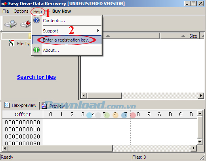The image size is (206, 161).
Task: Sort by the Size column header
Action: [x=179, y=36]
